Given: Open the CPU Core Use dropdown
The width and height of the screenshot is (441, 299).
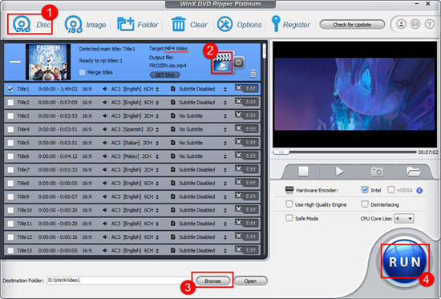Looking at the screenshot, I should tap(403, 218).
